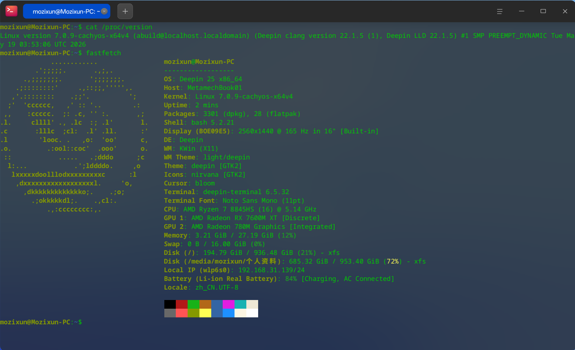Click the 'WM Theme: light/deepin' line
This screenshot has width=575, height=350.
point(207,157)
